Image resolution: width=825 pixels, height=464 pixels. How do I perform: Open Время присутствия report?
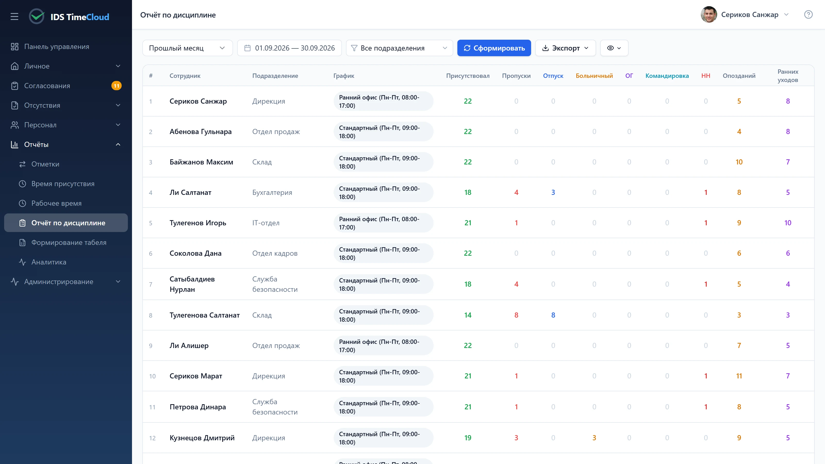point(66,184)
